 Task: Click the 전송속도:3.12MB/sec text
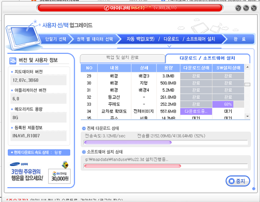click(105, 136)
